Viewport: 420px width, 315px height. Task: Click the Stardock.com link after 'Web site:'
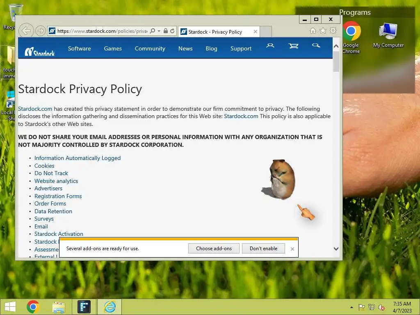click(x=241, y=116)
